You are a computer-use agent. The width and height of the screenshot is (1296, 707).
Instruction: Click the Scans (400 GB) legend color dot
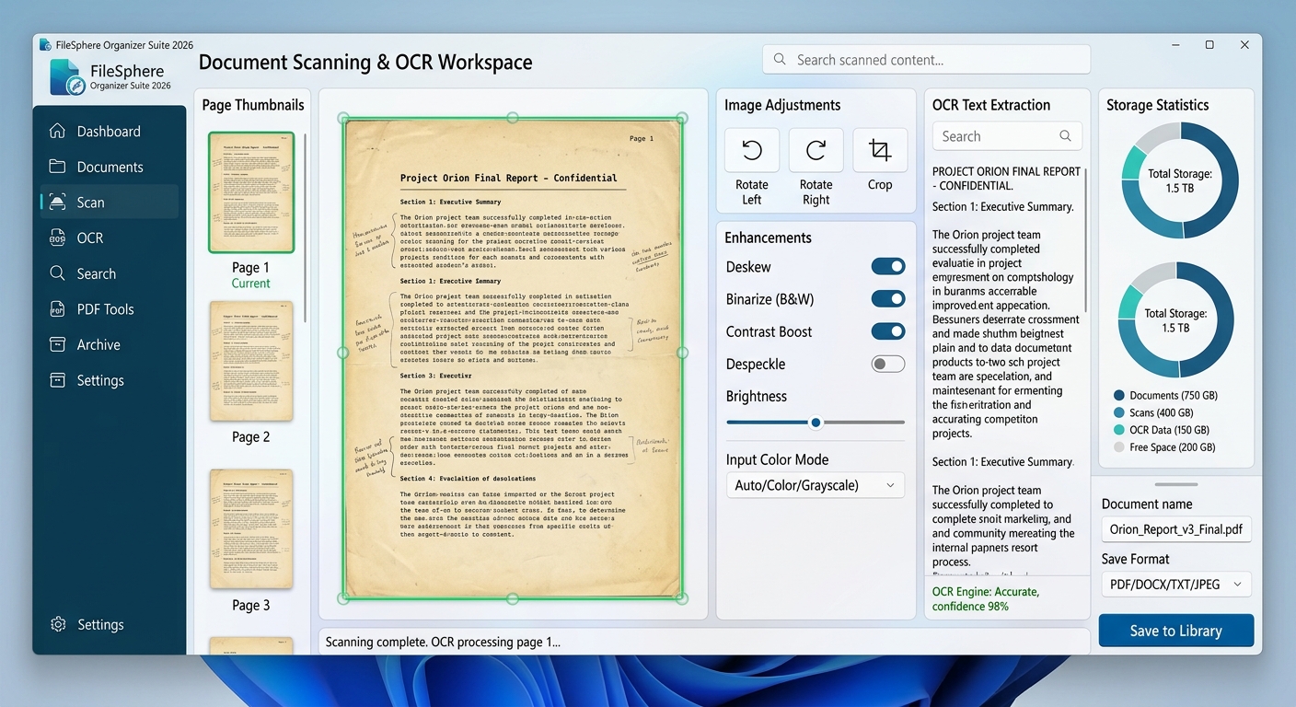[x=1118, y=413]
